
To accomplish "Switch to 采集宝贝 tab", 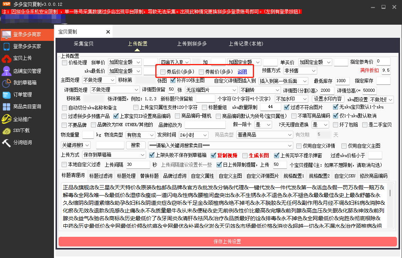I will click(84, 44).
